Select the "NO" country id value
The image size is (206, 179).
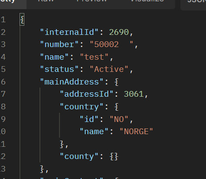click(x=119, y=119)
